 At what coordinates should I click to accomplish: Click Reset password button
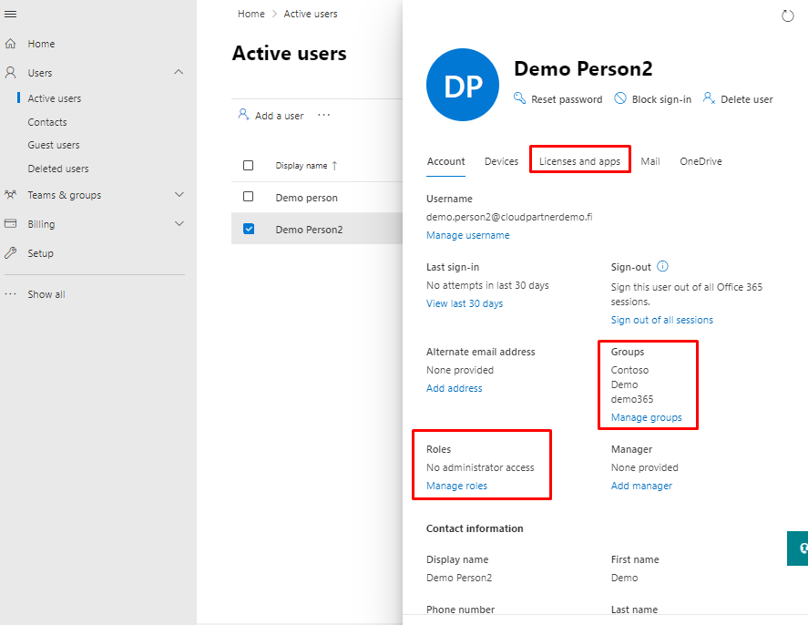click(x=558, y=99)
